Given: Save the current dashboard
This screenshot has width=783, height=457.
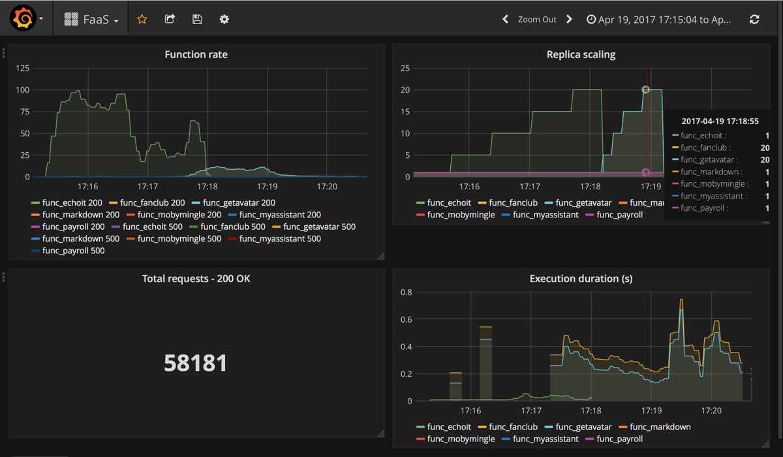Looking at the screenshot, I should (x=197, y=19).
